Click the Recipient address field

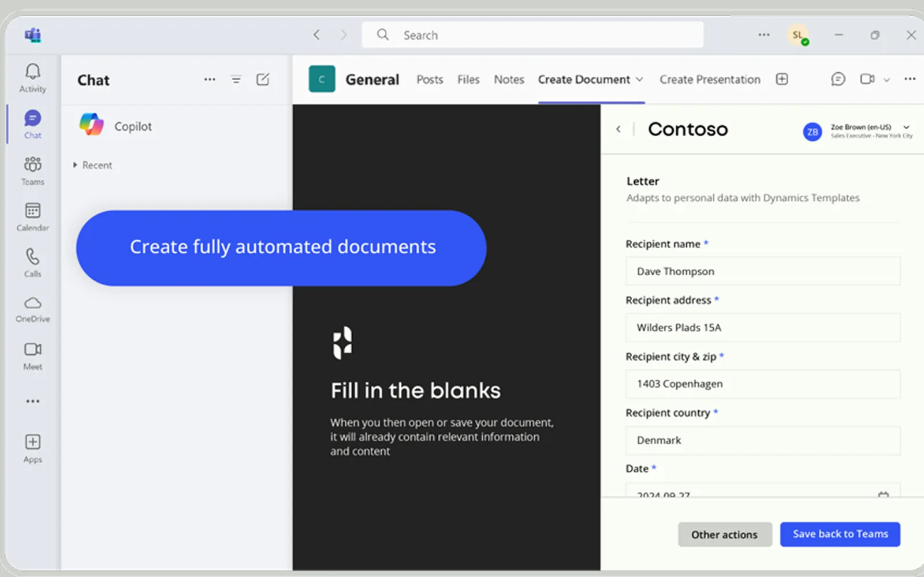coord(763,328)
